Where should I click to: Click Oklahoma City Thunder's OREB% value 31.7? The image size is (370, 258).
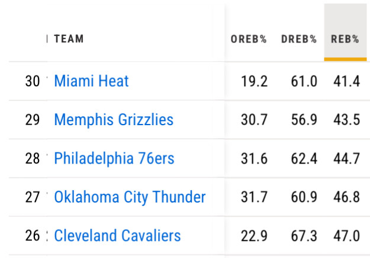pos(255,197)
